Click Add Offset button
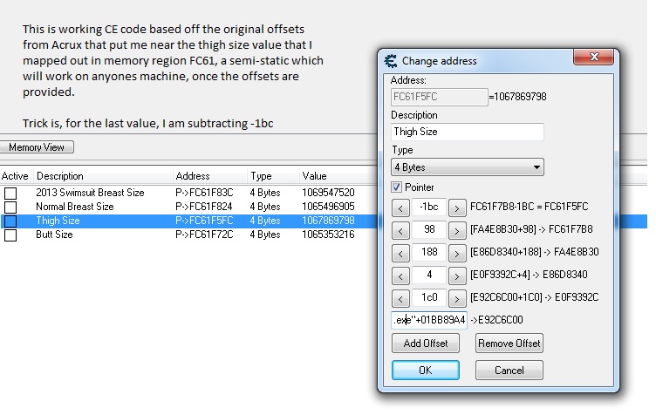This screenshot has height=415, width=656. [x=426, y=344]
